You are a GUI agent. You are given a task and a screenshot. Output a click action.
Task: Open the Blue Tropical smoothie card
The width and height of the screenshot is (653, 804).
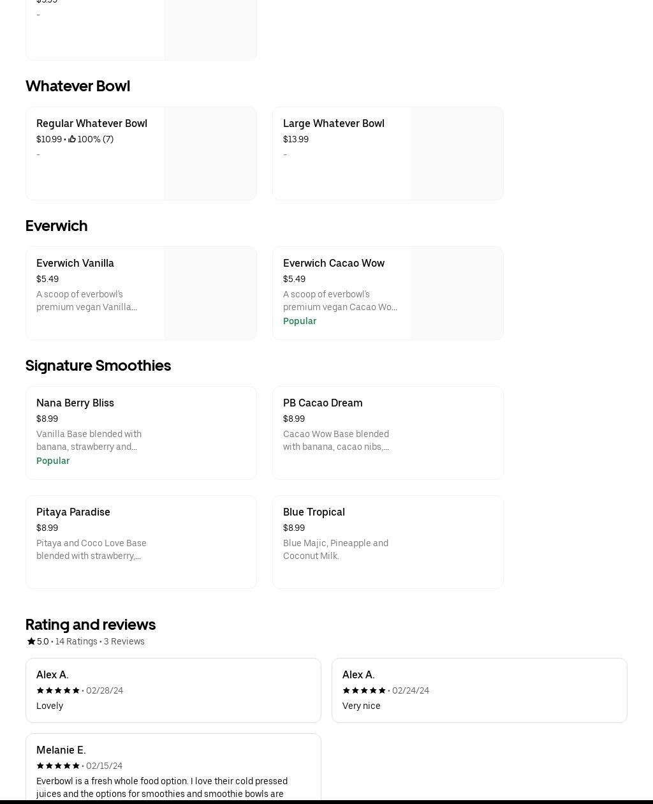[388, 542]
